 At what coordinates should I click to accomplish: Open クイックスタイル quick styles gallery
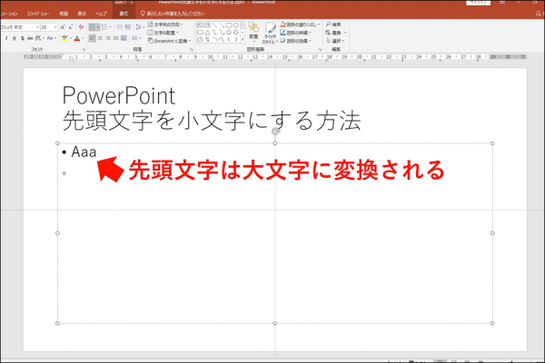270,33
